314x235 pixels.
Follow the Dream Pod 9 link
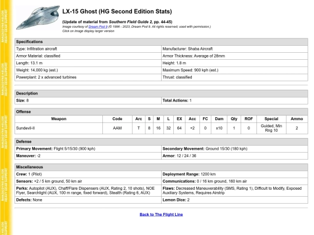(98, 27)
